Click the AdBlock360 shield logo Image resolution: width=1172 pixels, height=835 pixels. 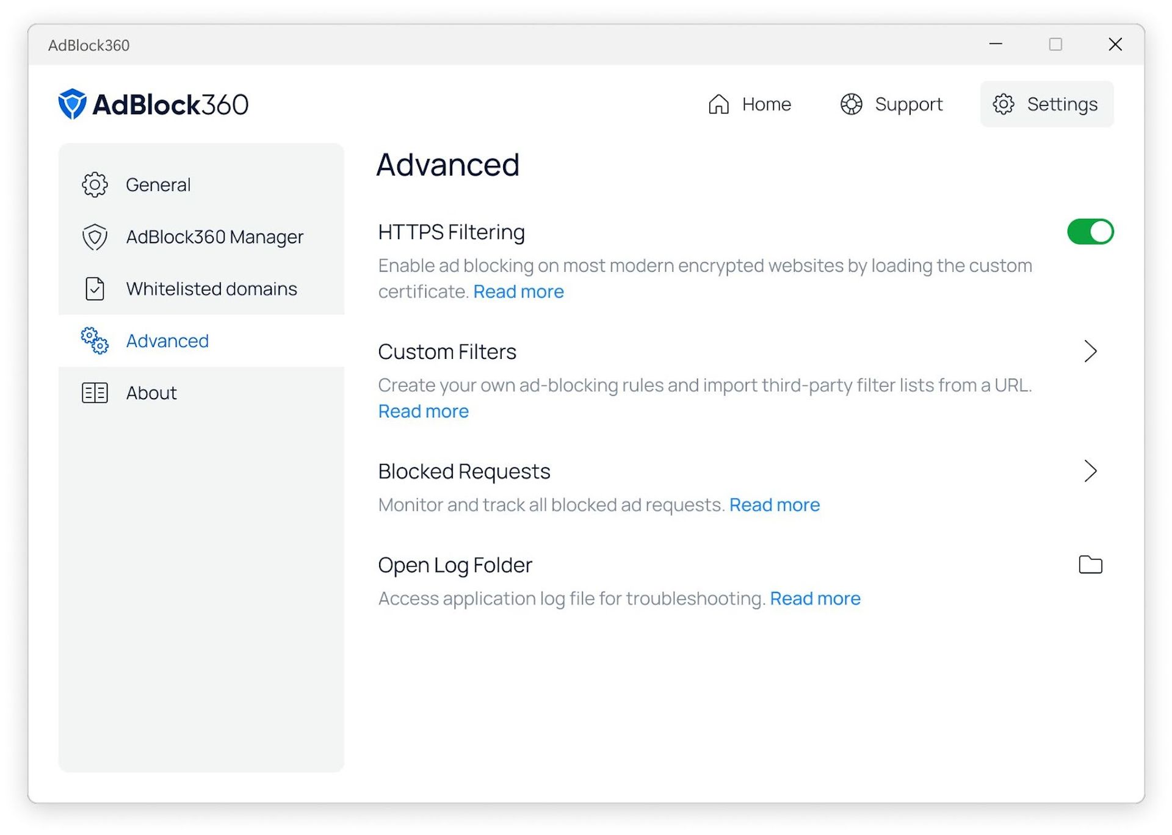coord(72,104)
